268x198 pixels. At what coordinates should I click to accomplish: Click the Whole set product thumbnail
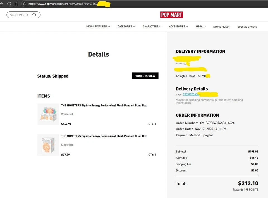click(x=48, y=114)
